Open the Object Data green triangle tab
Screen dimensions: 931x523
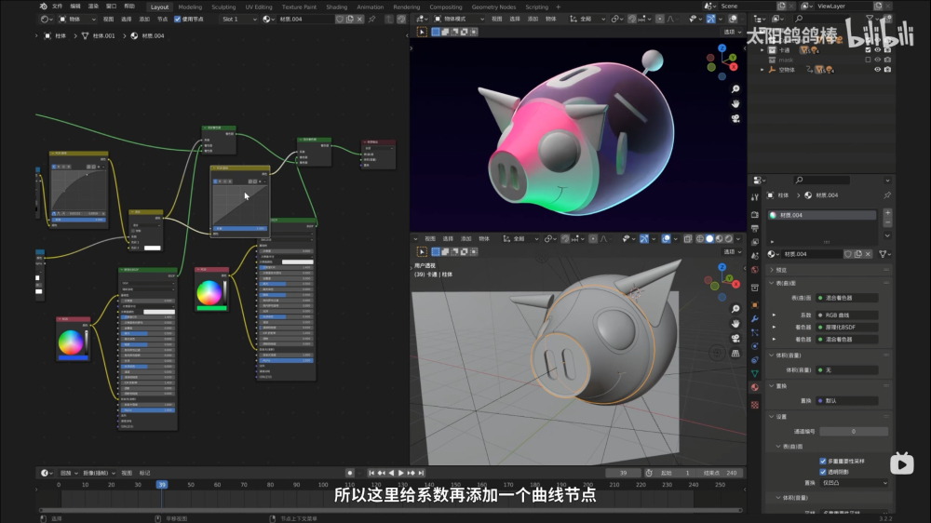click(x=755, y=373)
